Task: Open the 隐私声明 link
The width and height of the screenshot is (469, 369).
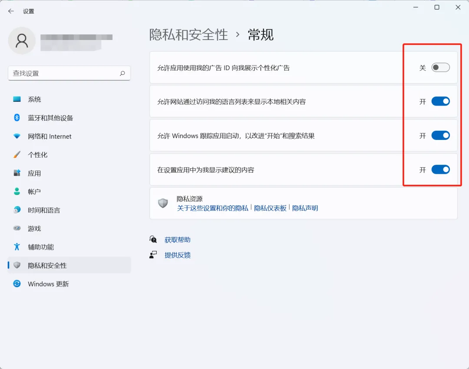Action: 305,208
